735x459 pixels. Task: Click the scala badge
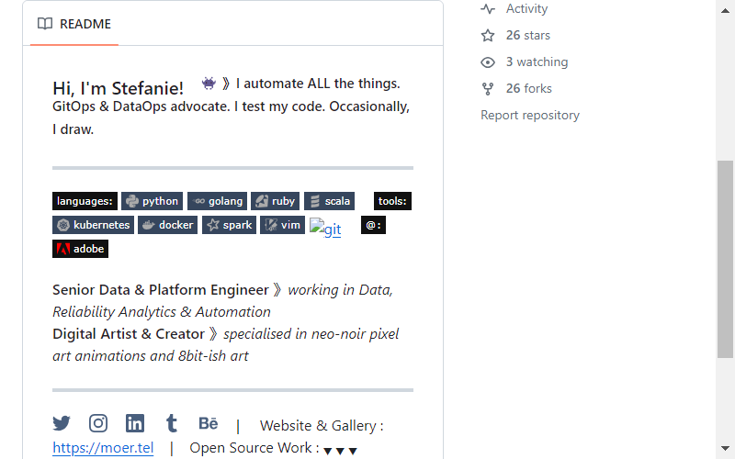[330, 201]
